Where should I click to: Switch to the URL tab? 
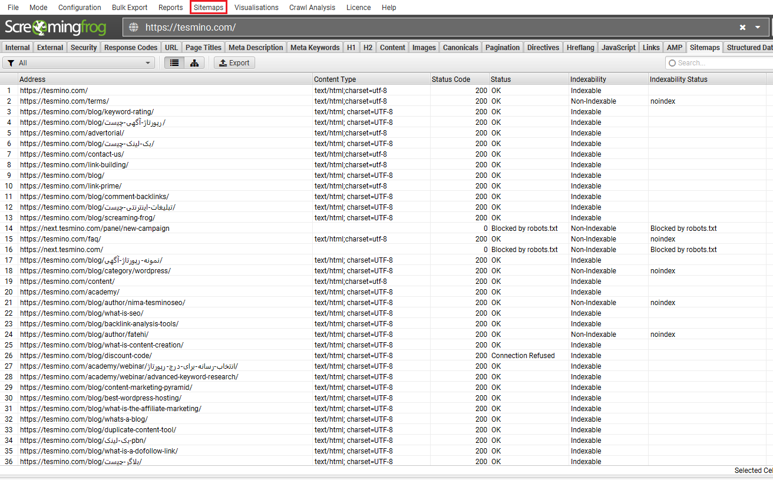171,48
